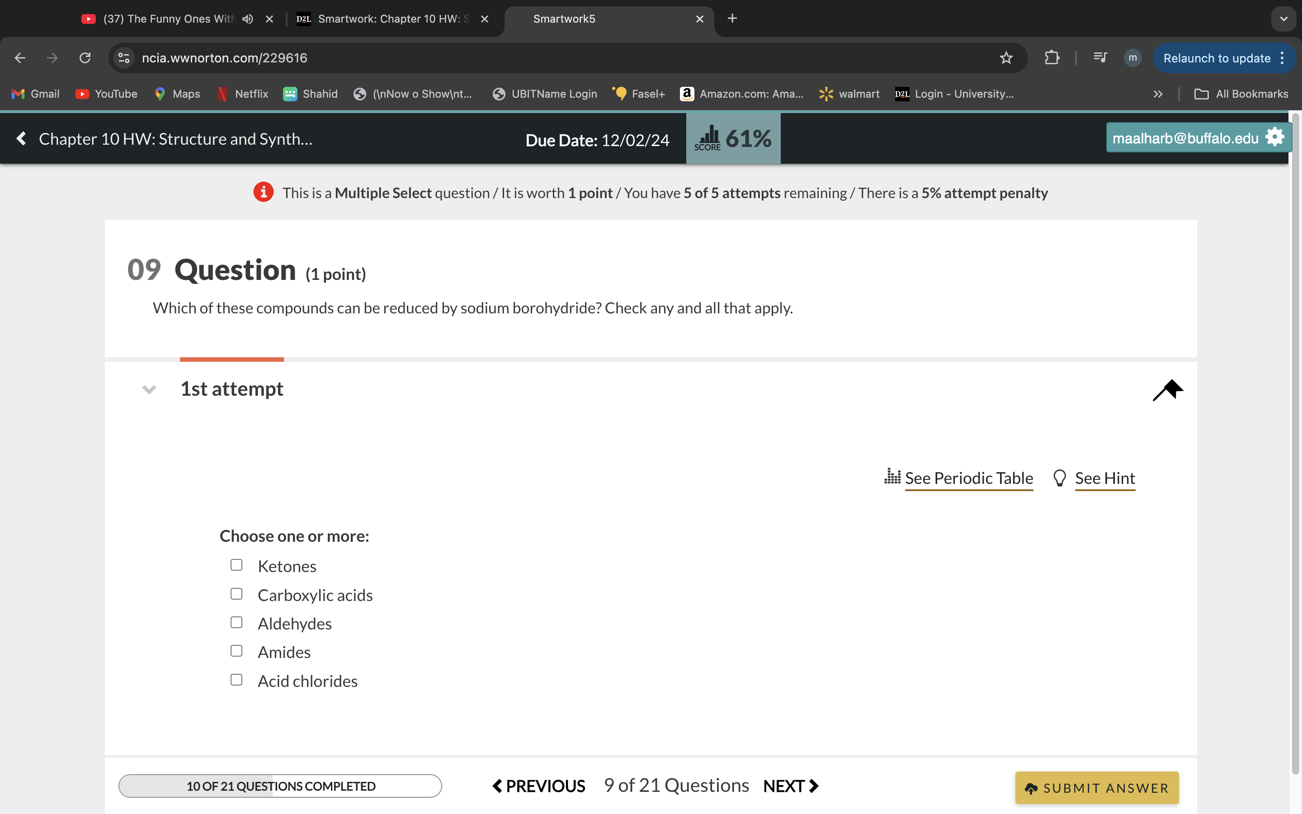Image resolution: width=1302 pixels, height=814 pixels.
Task: Click the info icon before the question instructions
Action: pyautogui.click(x=264, y=192)
